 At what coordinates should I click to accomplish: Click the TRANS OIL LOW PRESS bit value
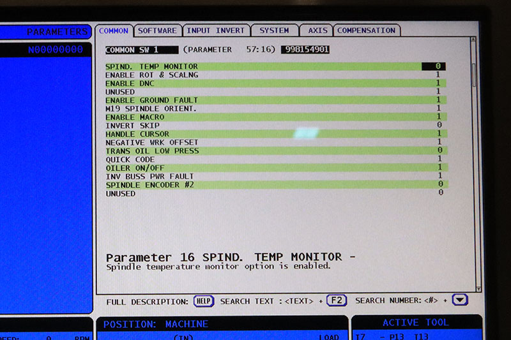[439, 150]
